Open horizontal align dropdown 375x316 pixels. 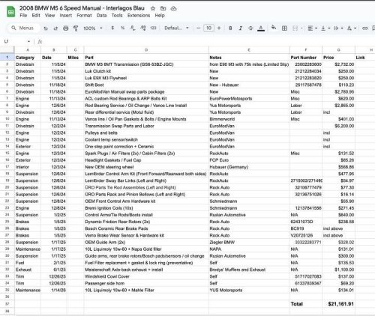pyautogui.click(x=312, y=28)
